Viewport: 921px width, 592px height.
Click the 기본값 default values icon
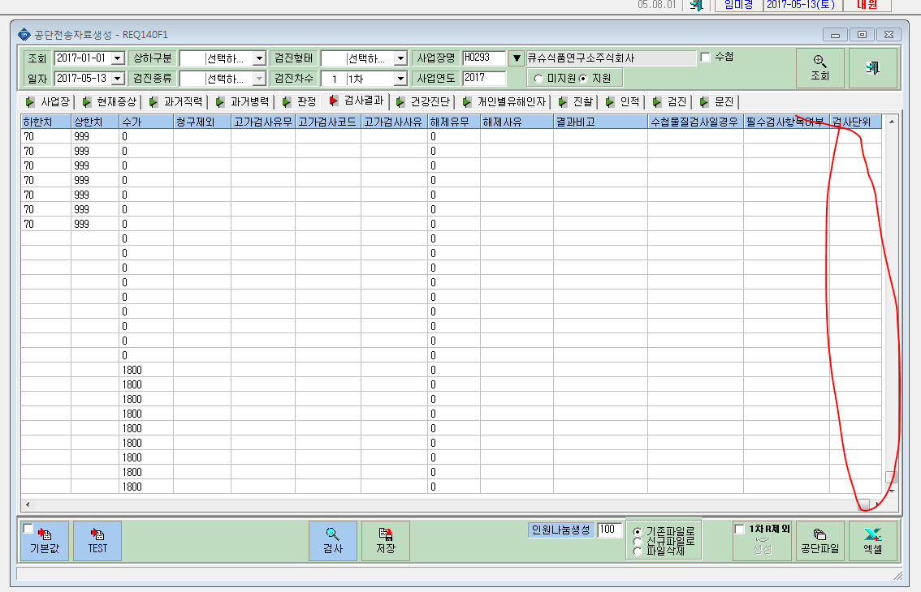pos(45,540)
